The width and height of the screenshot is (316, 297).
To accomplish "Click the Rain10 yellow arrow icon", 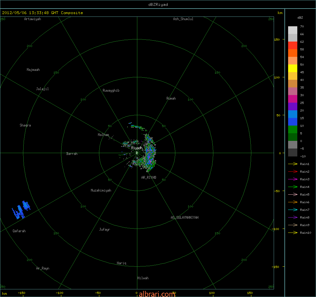I will [x=293, y=233].
